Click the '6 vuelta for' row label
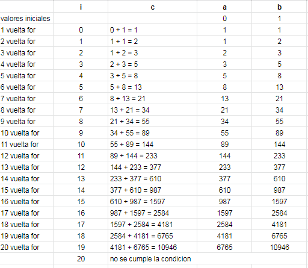Image resolution: width=308 pixels, height=268 pixels. pos(26,87)
